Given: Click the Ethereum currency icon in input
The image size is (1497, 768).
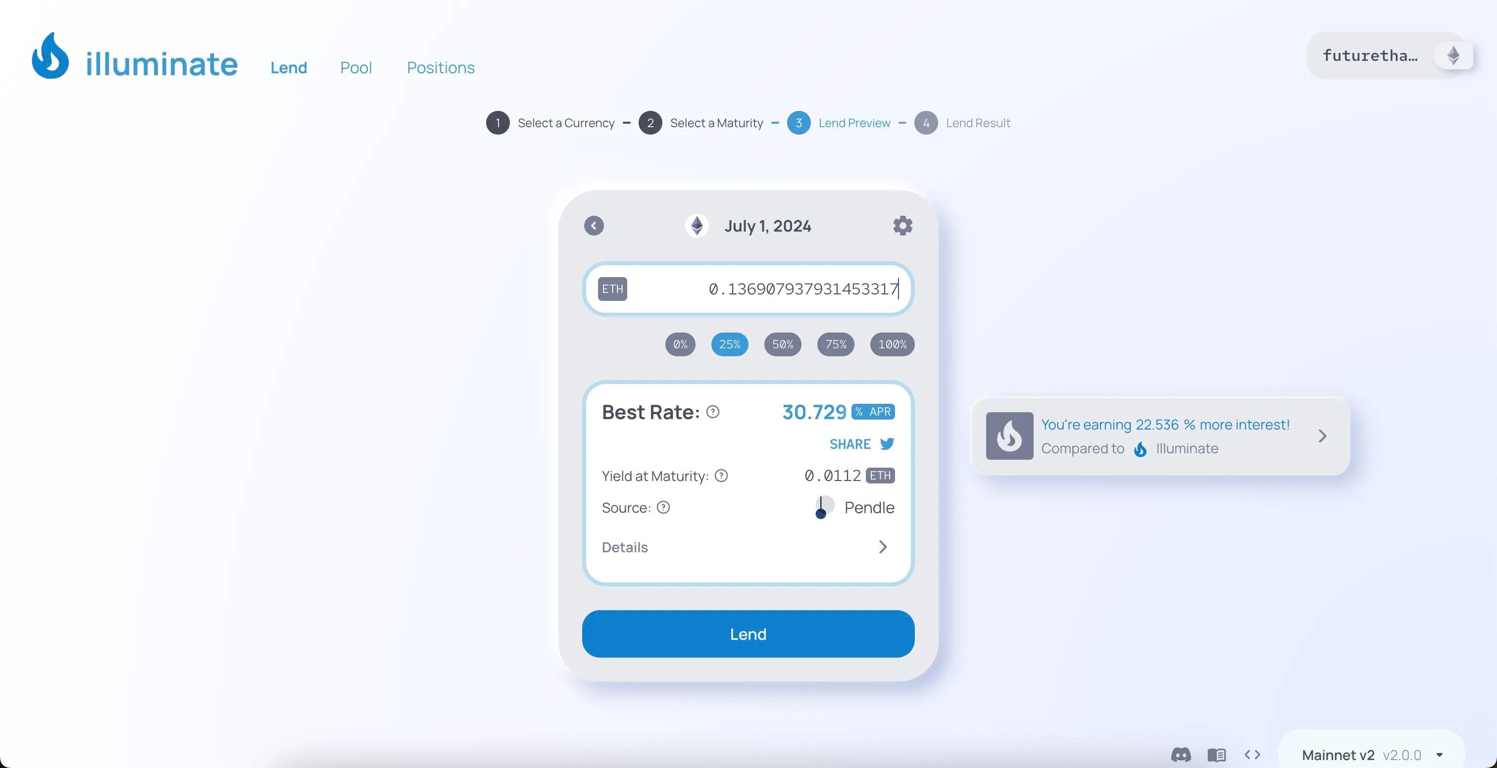Looking at the screenshot, I should point(612,288).
